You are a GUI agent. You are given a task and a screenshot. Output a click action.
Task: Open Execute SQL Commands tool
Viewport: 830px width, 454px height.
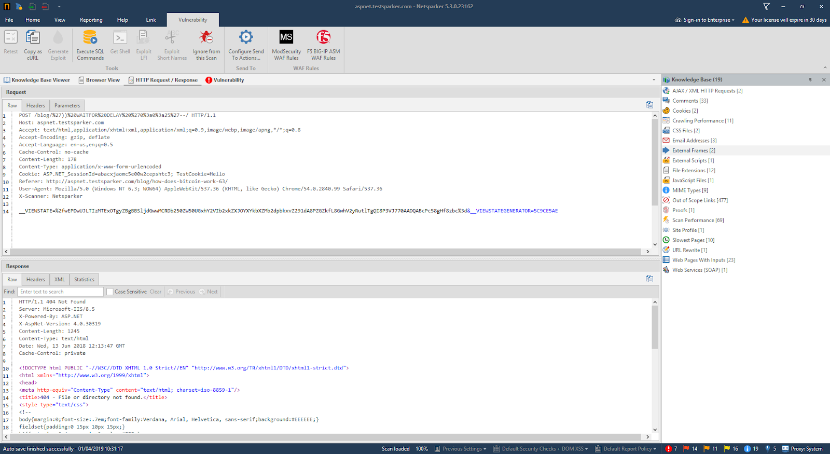click(x=90, y=38)
